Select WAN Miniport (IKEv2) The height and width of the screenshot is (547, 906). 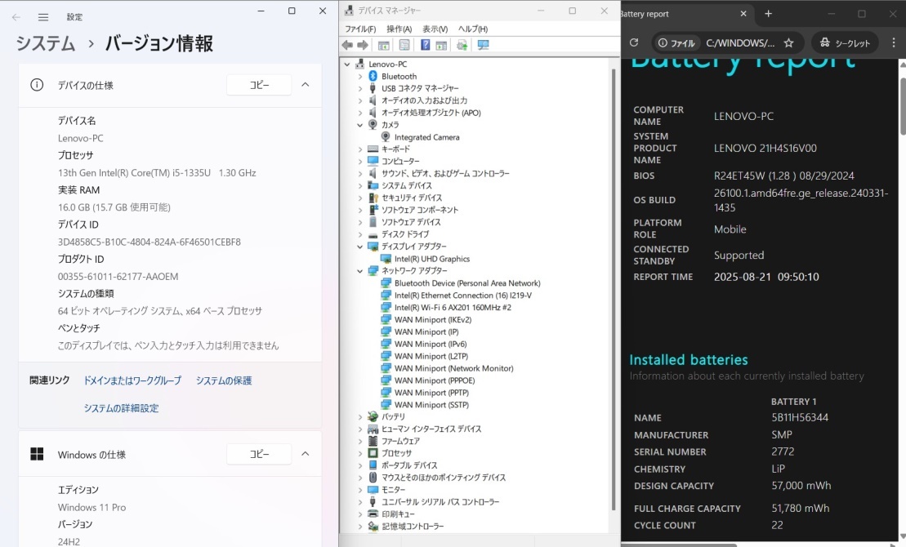(x=433, y=319)
